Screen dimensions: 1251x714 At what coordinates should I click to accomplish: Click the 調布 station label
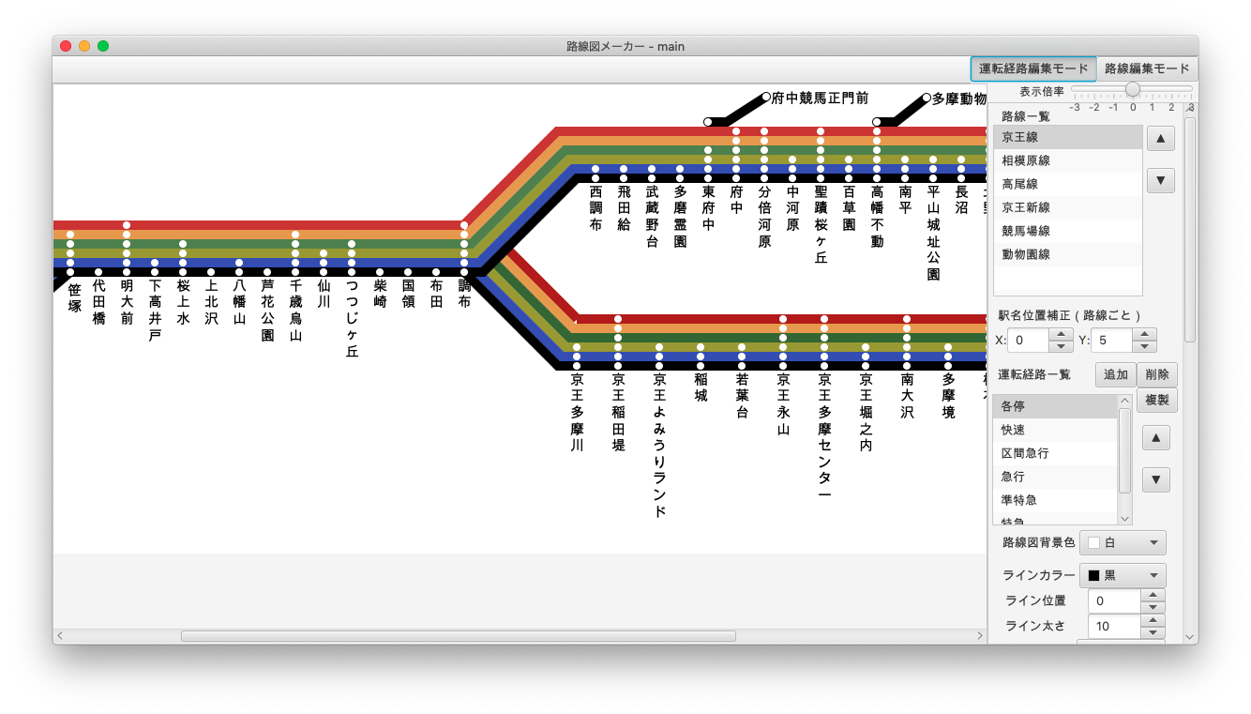[x=464, y=294]
